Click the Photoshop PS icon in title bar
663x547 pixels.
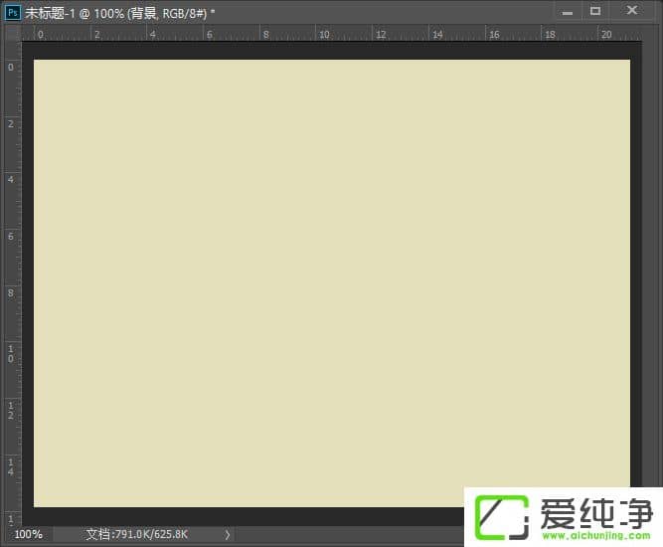[x=13, y=11]
